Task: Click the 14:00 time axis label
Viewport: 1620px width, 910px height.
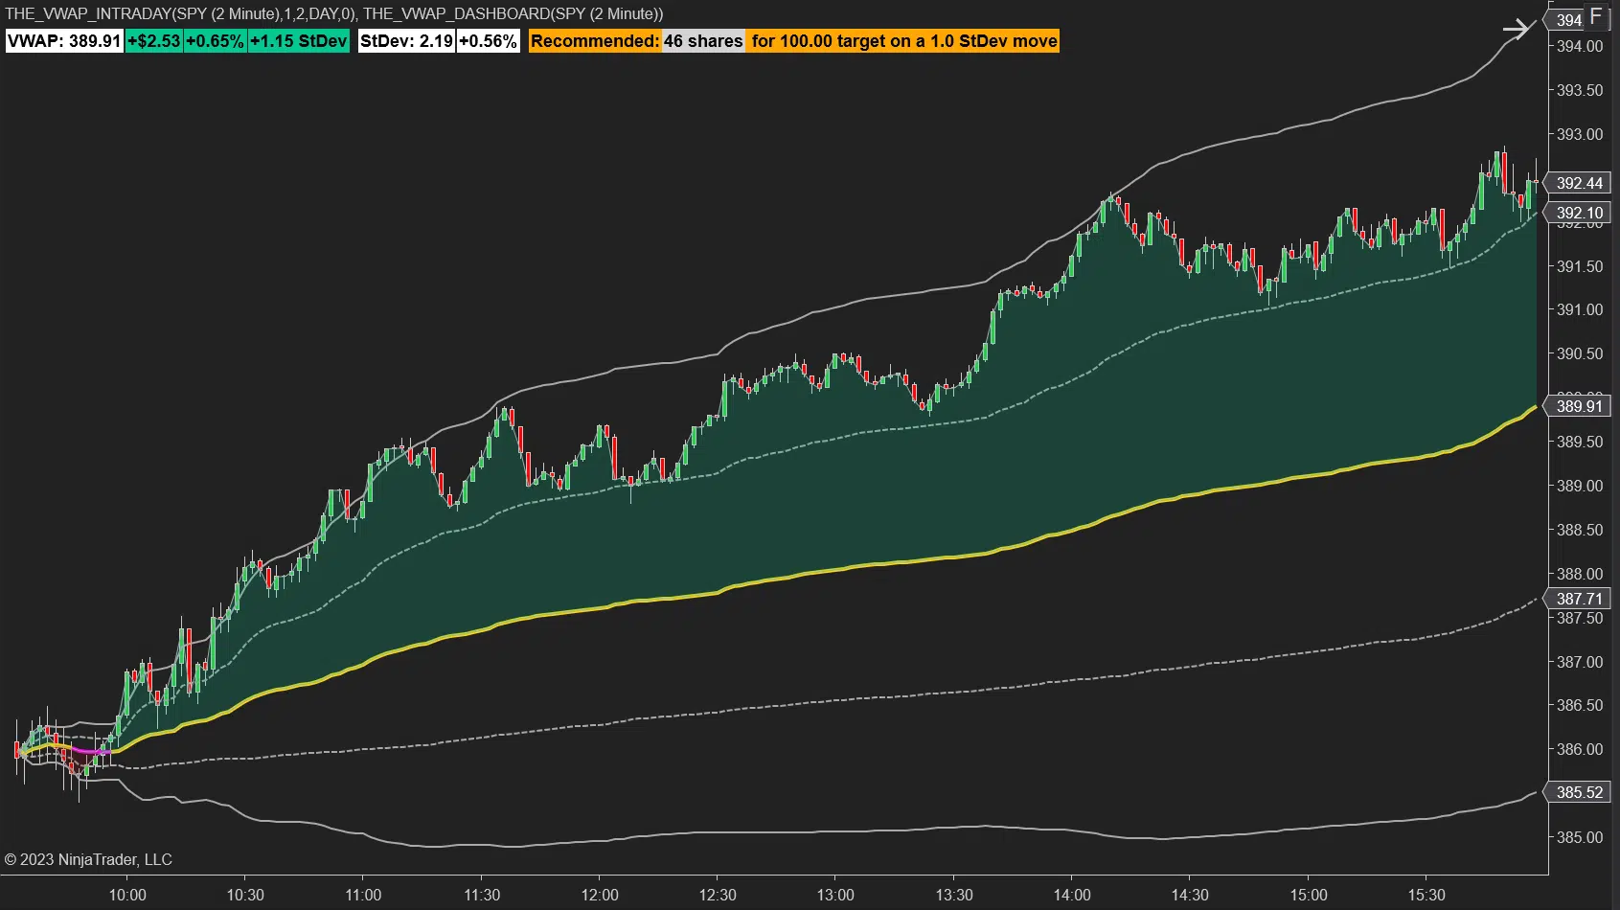Action: coord(1072,895)
